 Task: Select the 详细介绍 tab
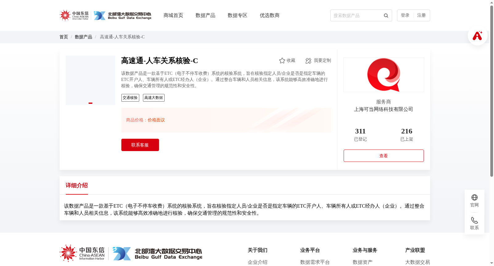click(77, 185)
